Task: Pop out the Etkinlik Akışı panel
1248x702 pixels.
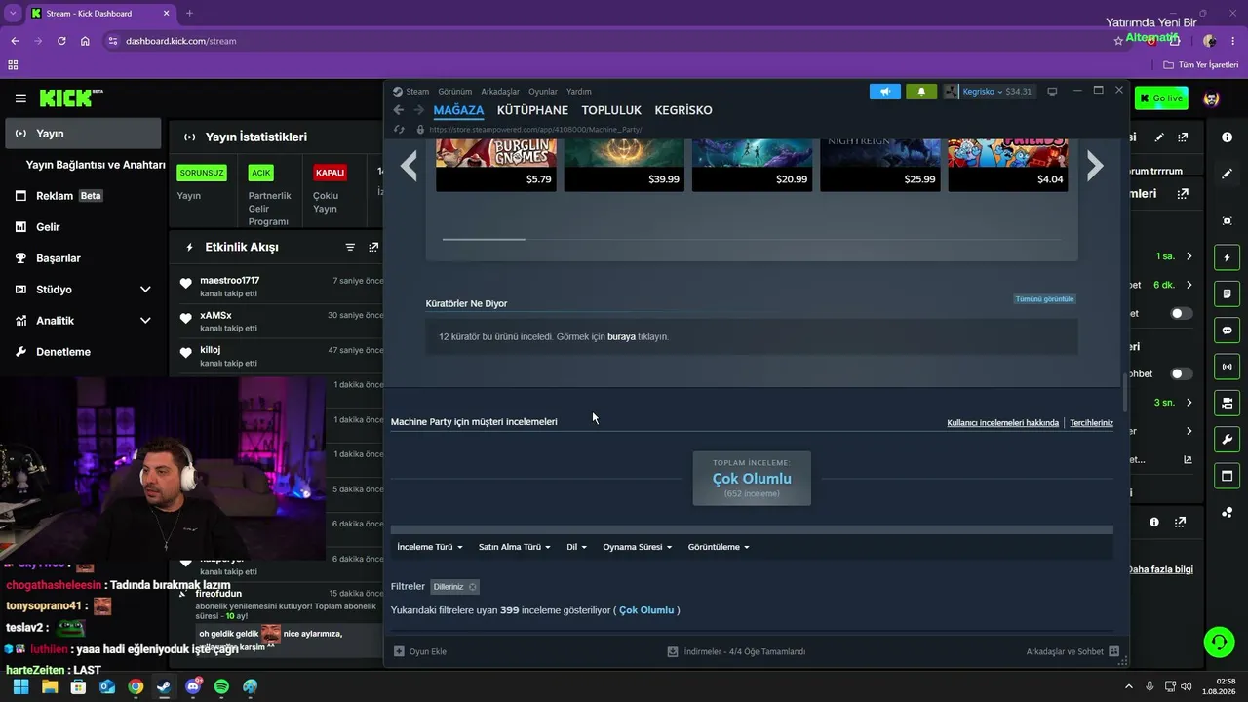Action: coord(373,248)
